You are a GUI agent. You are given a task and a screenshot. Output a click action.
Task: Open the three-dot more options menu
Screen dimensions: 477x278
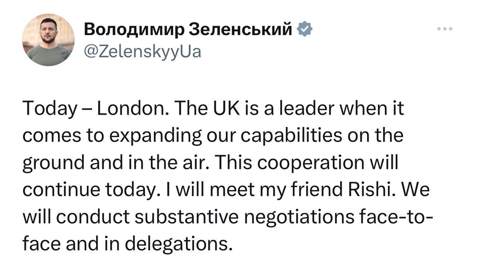click(445, 29)
